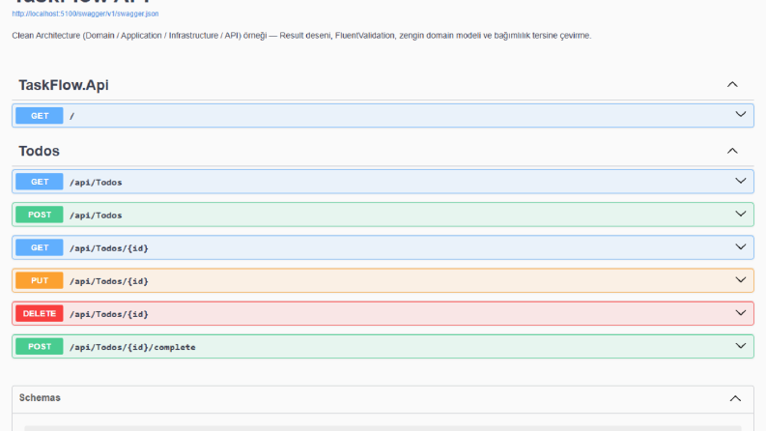The width and height of the screenshot is (766, 431).
Task: Expand POST /api/Todos/{id}/complete chevron
Action: tap(741, 346)
